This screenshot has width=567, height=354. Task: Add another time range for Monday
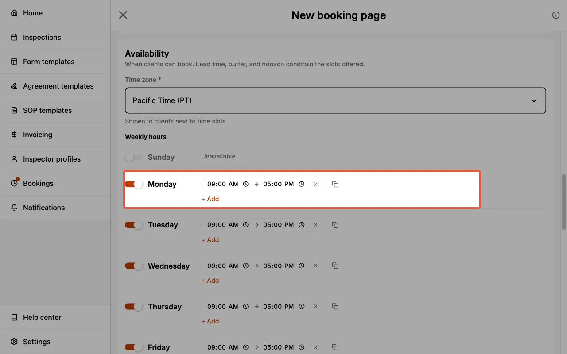point(210,199)
